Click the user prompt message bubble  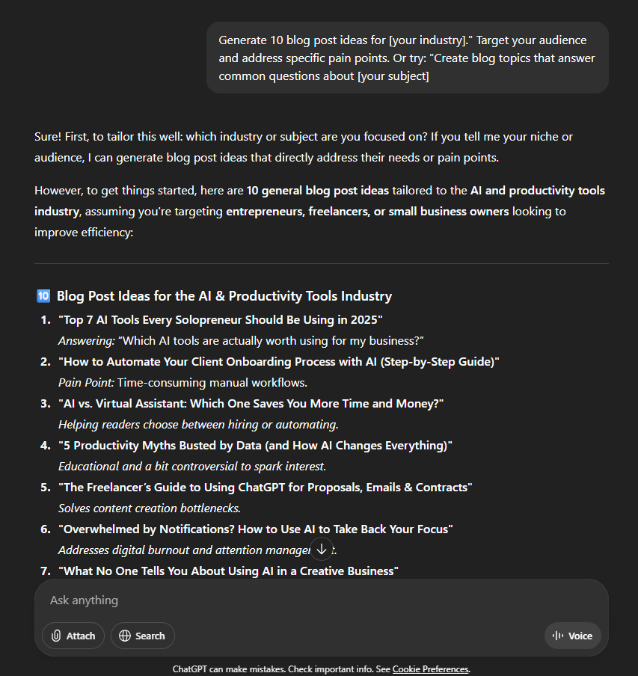[407, 58]
